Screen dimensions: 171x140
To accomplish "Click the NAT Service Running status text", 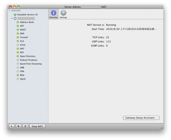I will click(x=111, y=25).
